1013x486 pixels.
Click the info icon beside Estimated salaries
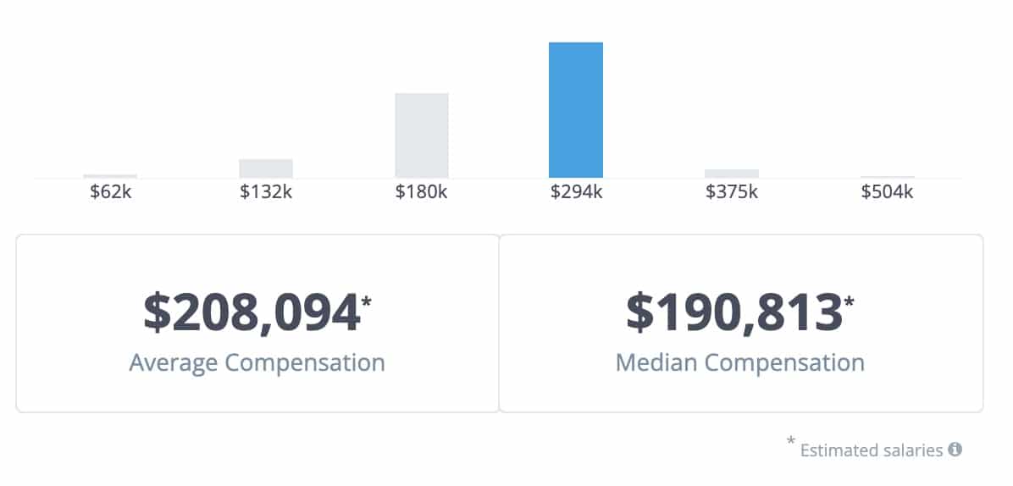pyautogui.click(x=955, y=450)
